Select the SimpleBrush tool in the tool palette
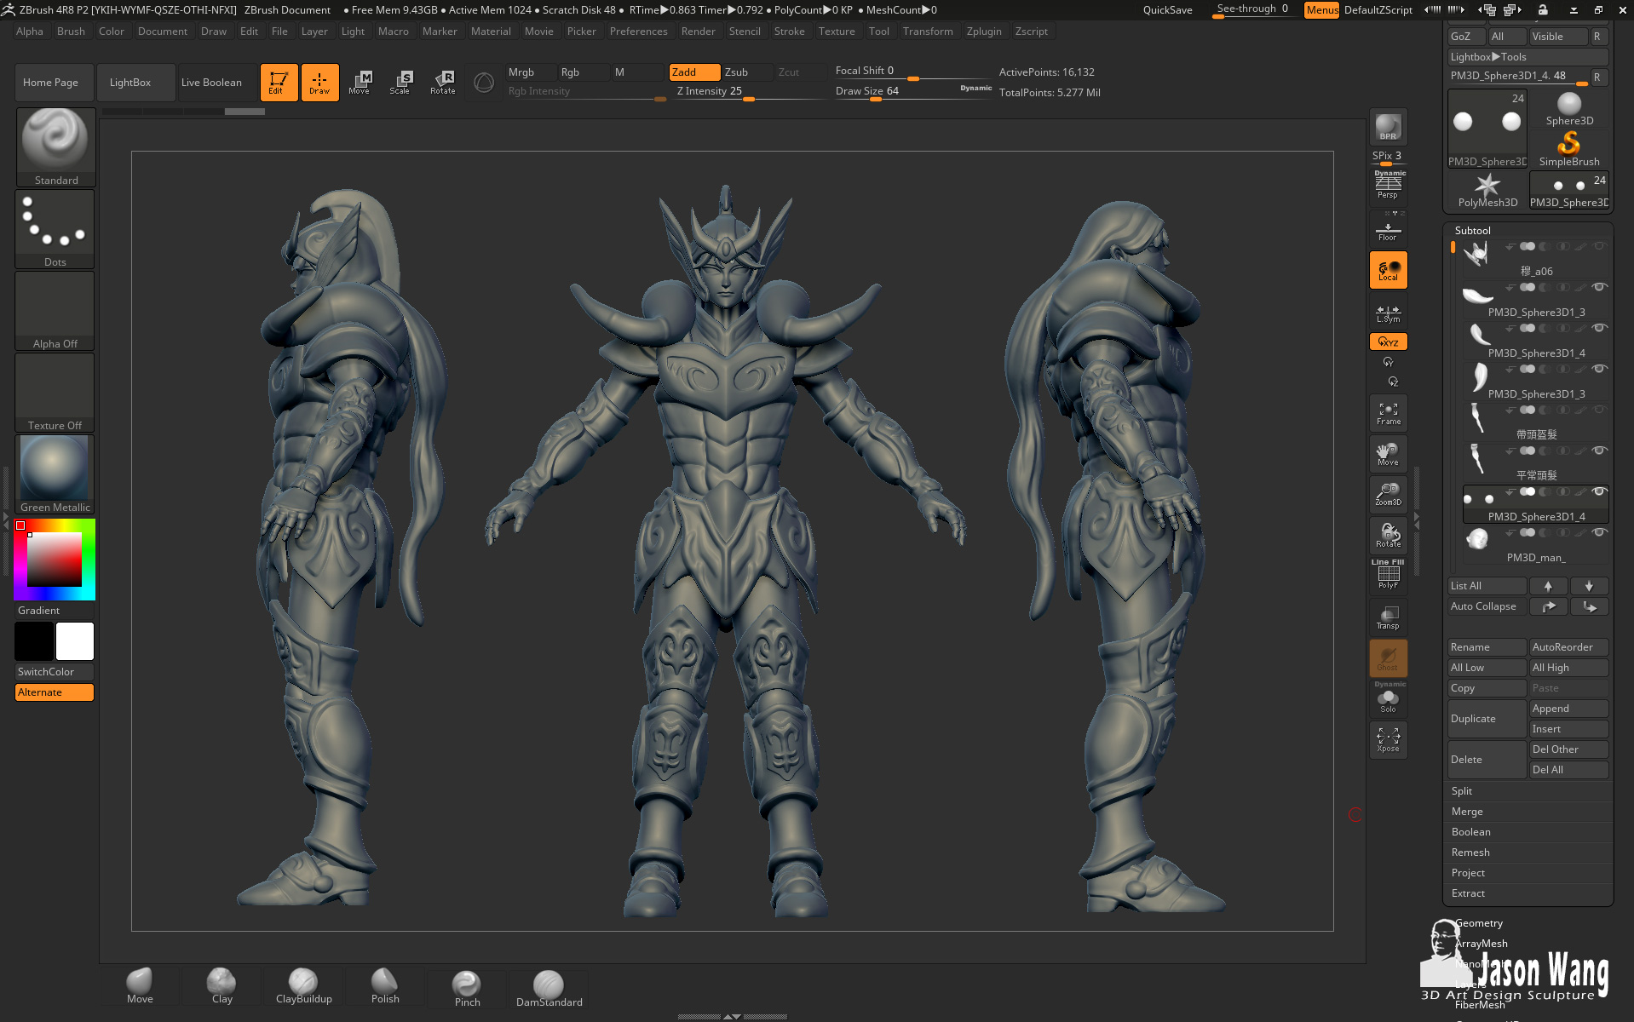The width and height of the screenshot is (1634, 1022). [x=1569, y=145]
